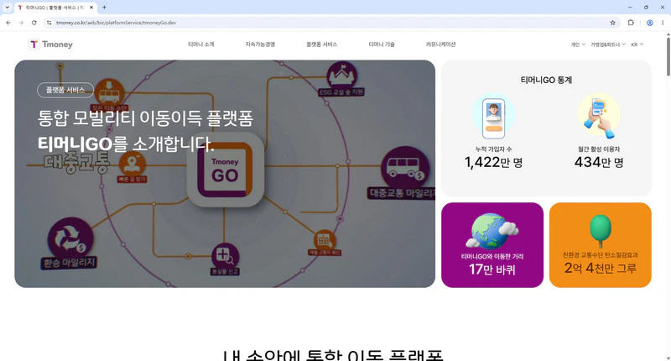Click the green tree illustration on orange card

[600, 230]
